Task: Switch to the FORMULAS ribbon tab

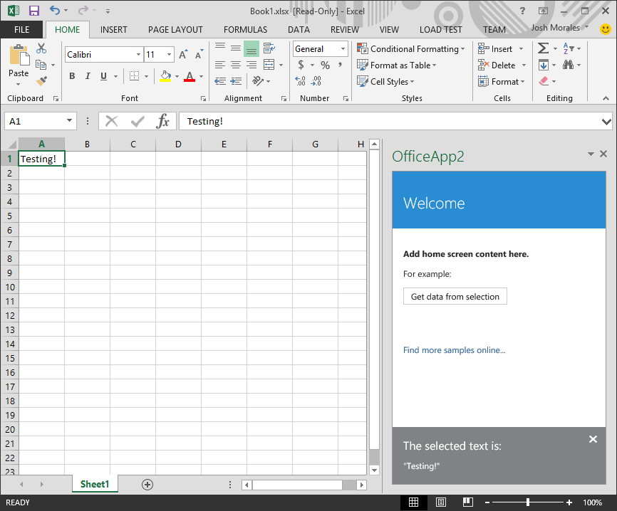Action: coord(245,30)
